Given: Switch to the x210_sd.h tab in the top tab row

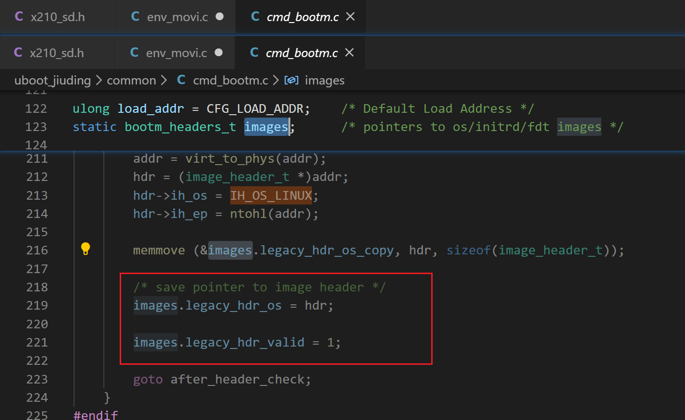Looking at the screenshot, I should pyautogui.click(x=58, y=17).
